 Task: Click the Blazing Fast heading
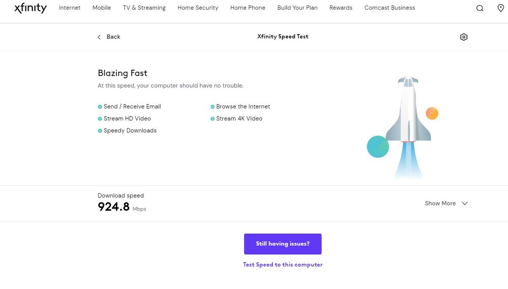pos(123,73)
